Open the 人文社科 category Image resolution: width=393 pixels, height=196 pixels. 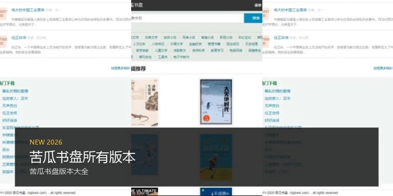(x=139, y=44)
